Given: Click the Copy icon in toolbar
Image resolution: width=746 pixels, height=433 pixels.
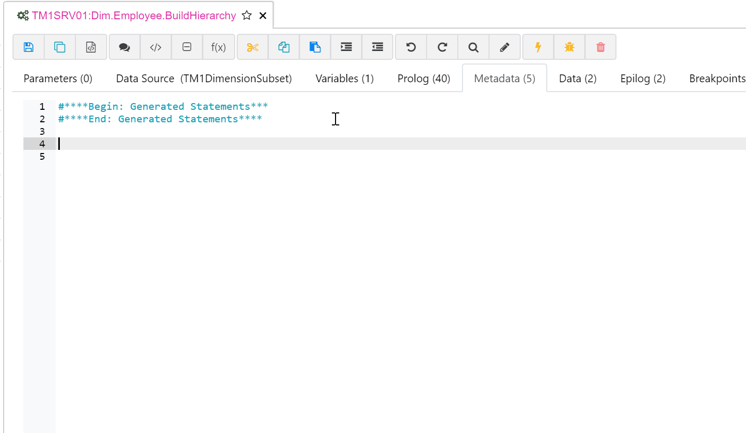Looking at the screenshot, I should (284, 47).
